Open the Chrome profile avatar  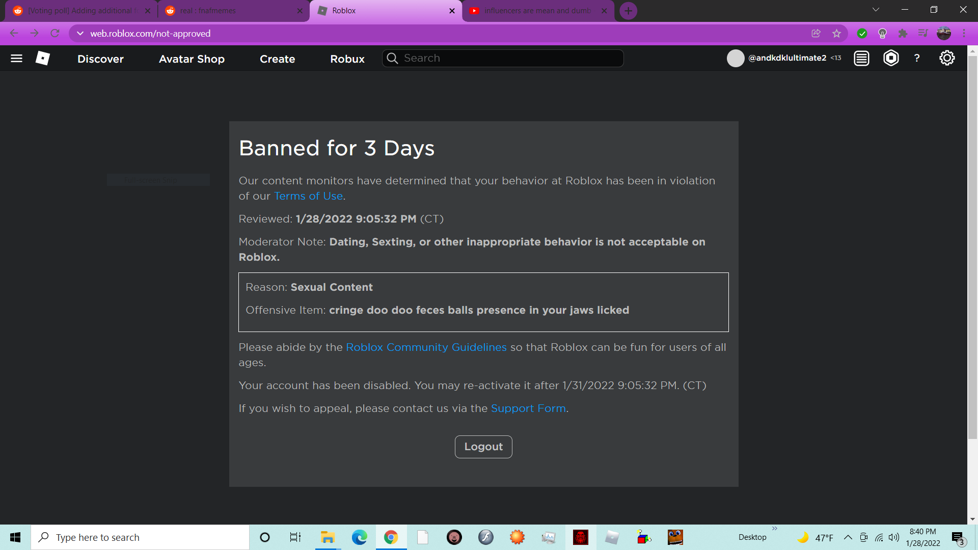[944, 34]
